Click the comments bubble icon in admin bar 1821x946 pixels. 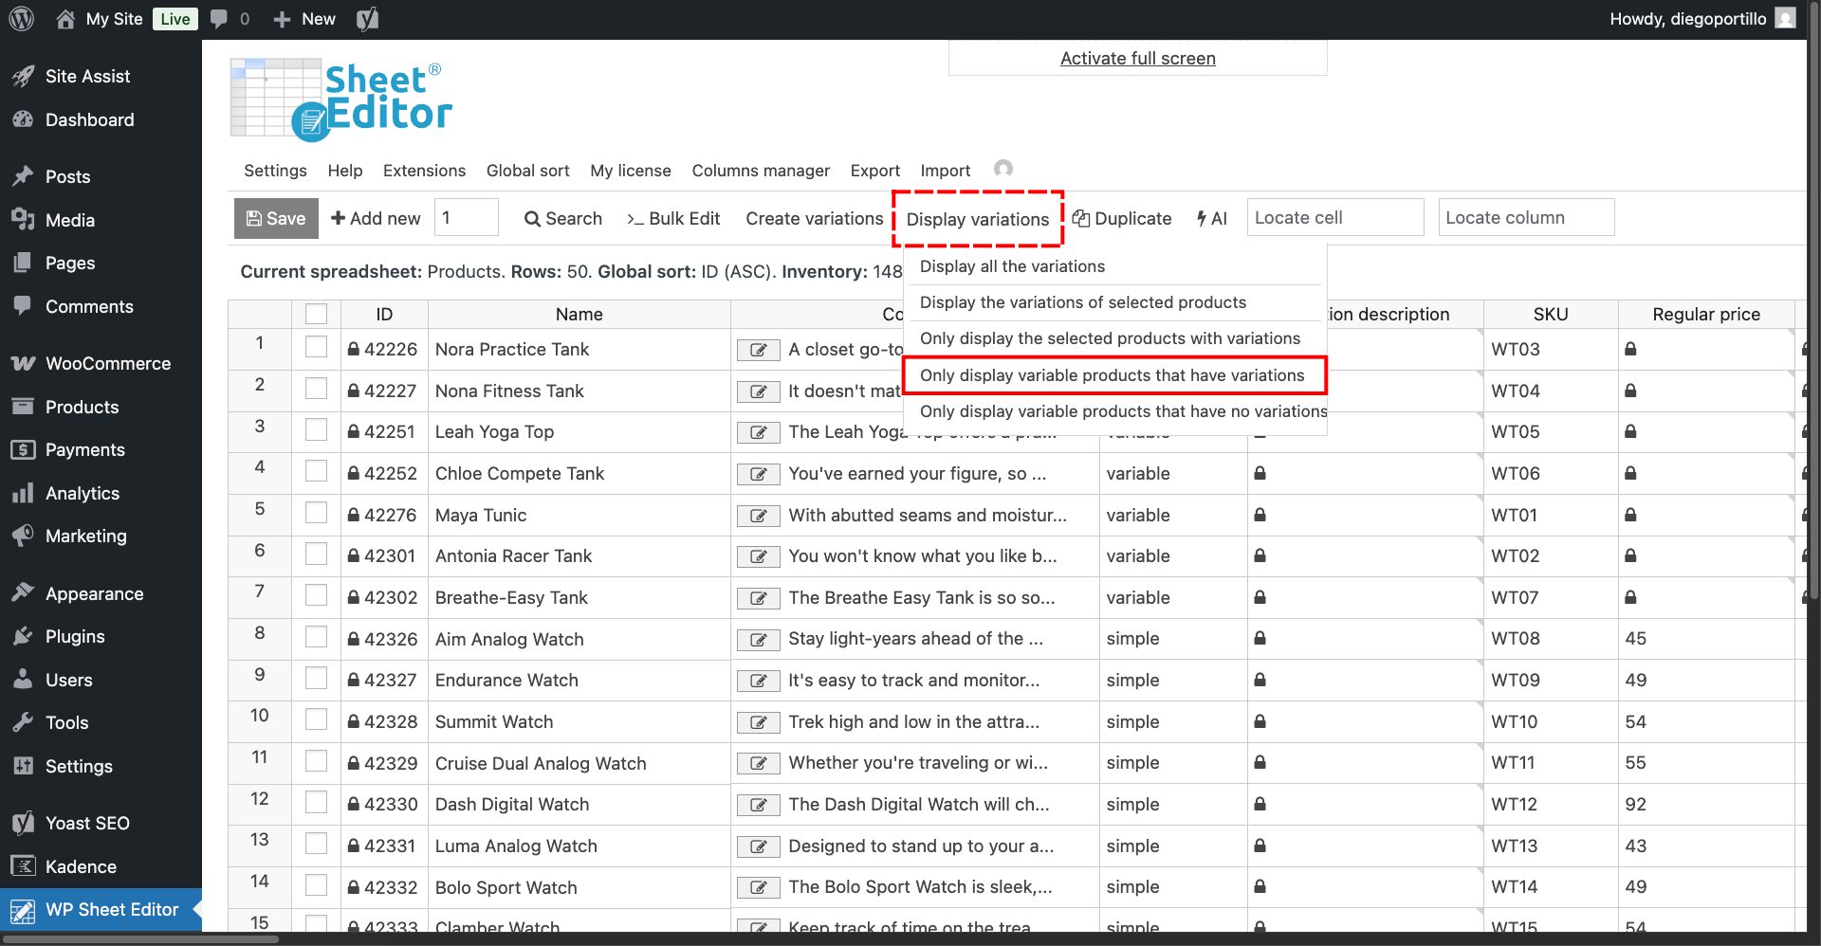click(219, 19)
